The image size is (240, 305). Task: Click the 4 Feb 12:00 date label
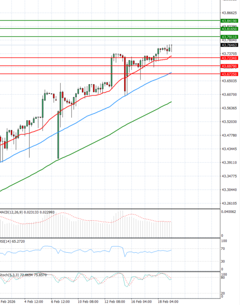tap(34, 301)
